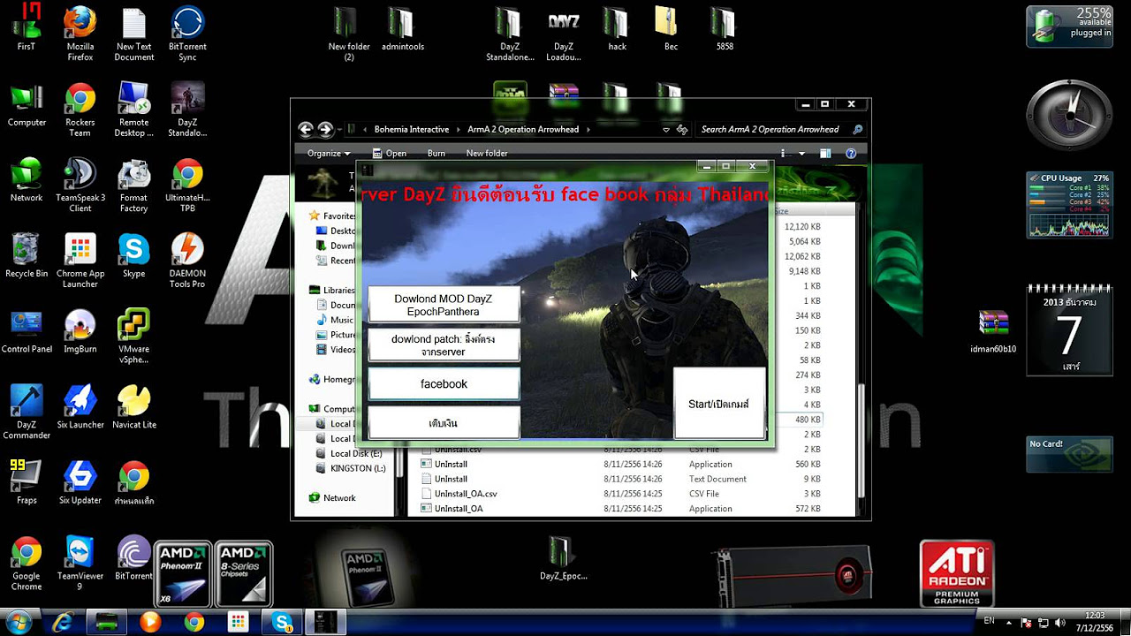Click the Start/เปิดเกมส์ button
This screenshot has width=1131, height=636.
pyautogui.click(x=718, y=403)
